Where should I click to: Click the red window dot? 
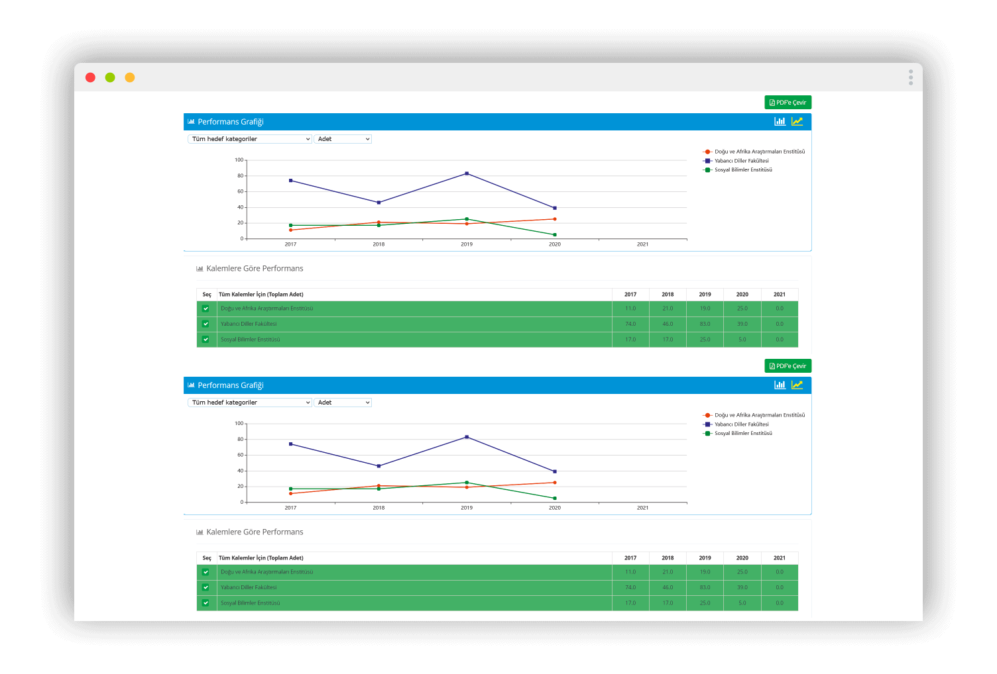[91, 77]
